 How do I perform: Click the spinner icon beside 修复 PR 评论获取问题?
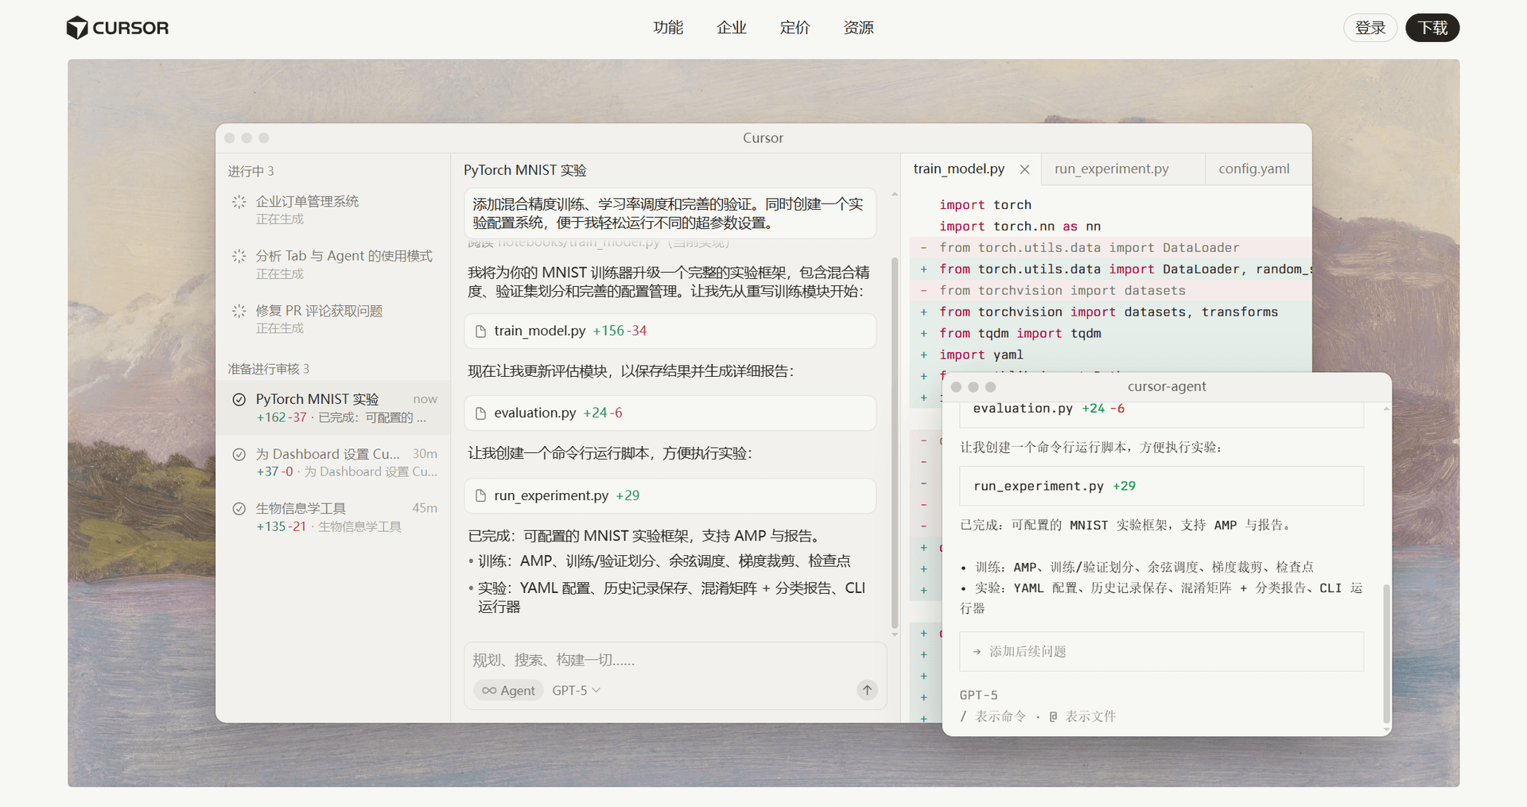(239, 310)
